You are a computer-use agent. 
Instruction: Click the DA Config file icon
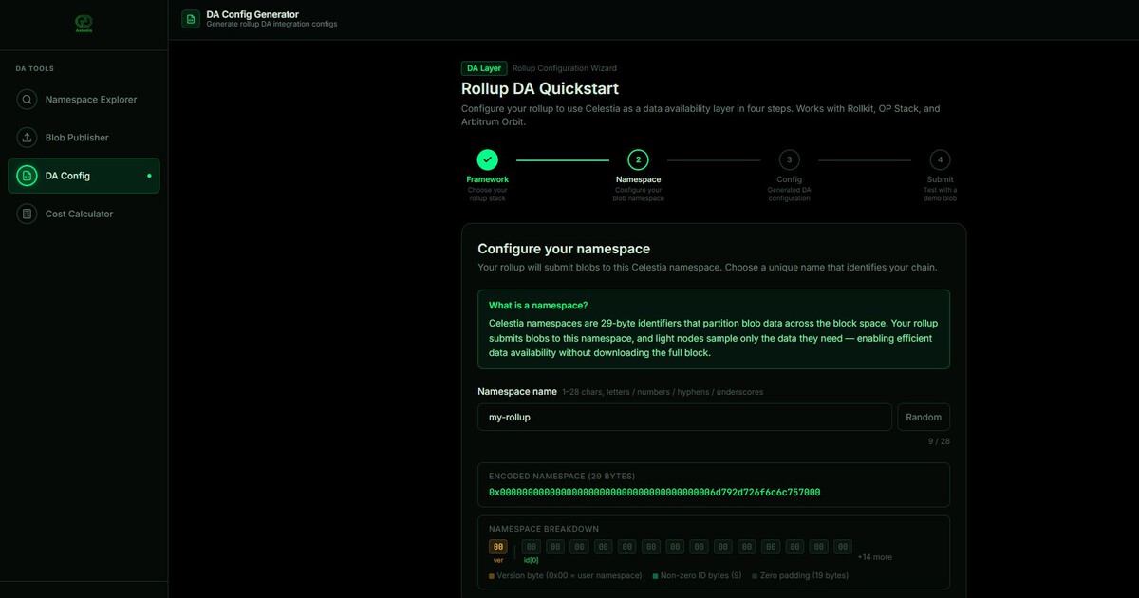pyautogui.click(x=28, y=176)
